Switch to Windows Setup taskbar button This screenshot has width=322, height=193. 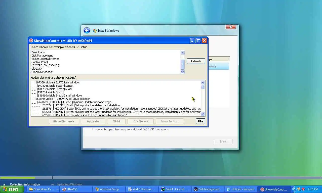coord(109,189)
